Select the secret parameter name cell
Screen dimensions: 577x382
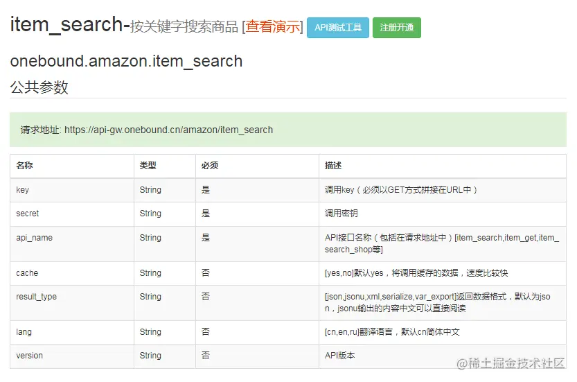pyautogui.click(x=28, y=214)
